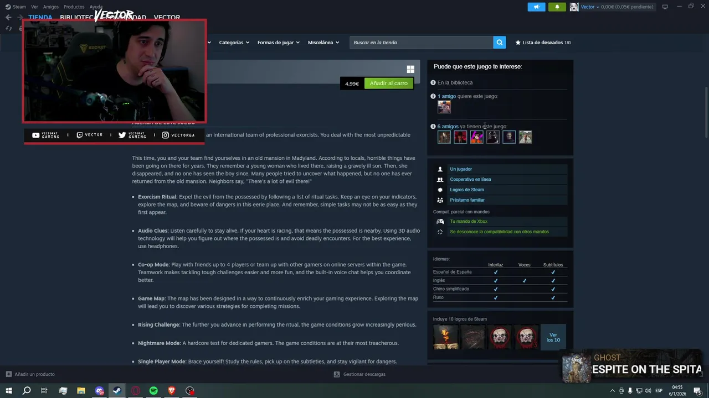Screen dimensions: 709x398
Task: Show hidden system tray icons
Action: (613, 391)
